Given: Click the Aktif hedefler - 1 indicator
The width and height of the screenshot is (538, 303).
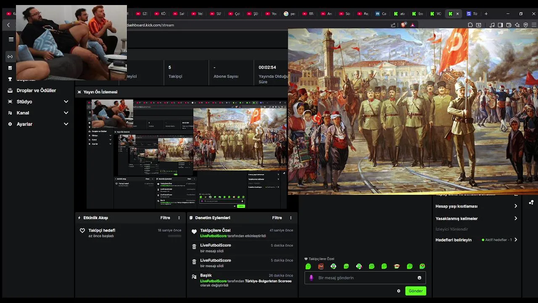Looking at the screenshot, I should (x=497, y=240).
